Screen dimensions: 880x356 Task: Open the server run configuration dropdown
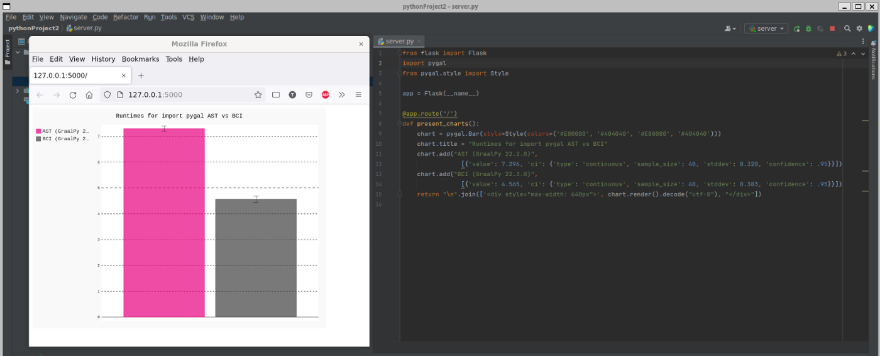coord(766,29)
